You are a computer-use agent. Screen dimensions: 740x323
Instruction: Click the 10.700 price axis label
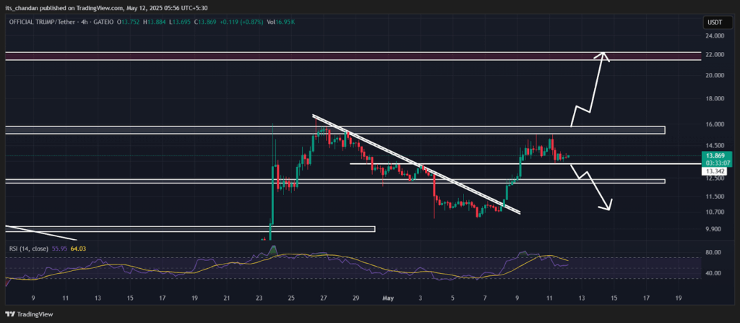715,212
